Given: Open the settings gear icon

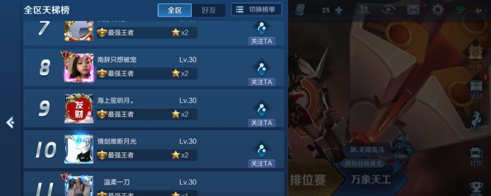Looking at the screenshot, I should pos(437,10).
